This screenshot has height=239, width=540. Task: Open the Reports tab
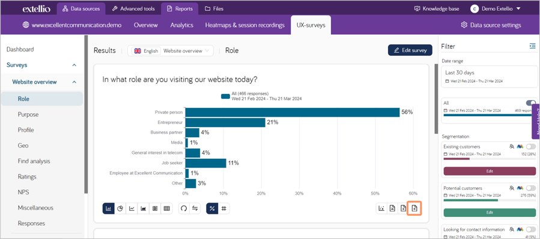180,9
